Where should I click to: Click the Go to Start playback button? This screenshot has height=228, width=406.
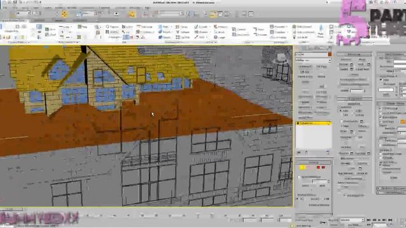pos(369,220)
